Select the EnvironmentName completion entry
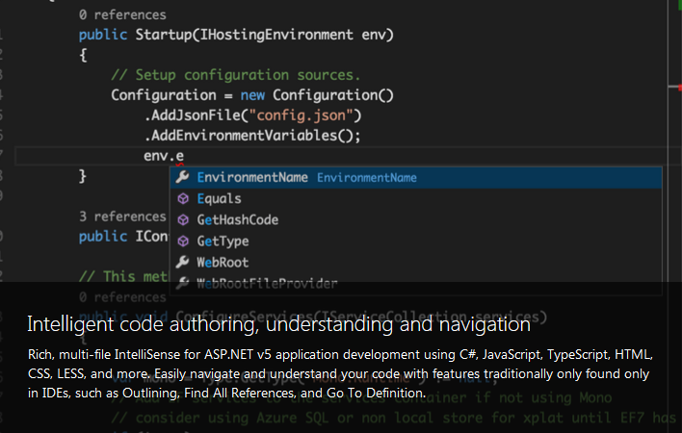Viewport: 682px width, 433px height. [252, 178]
